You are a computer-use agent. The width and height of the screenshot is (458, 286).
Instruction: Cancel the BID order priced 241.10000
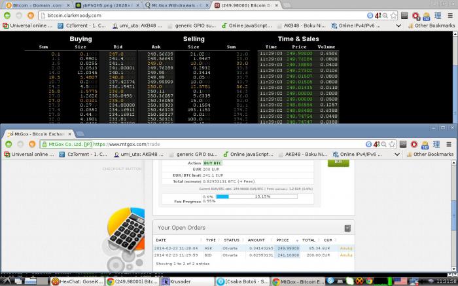[346, 255]
